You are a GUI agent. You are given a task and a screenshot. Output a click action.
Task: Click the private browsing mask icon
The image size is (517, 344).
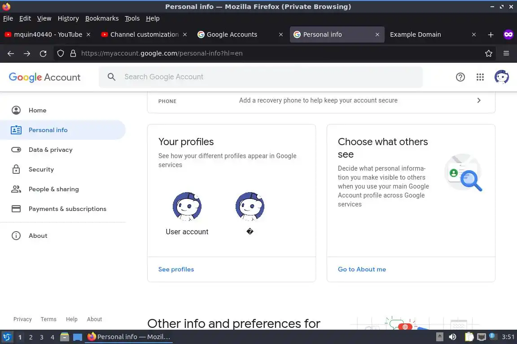tap(508, 34)
